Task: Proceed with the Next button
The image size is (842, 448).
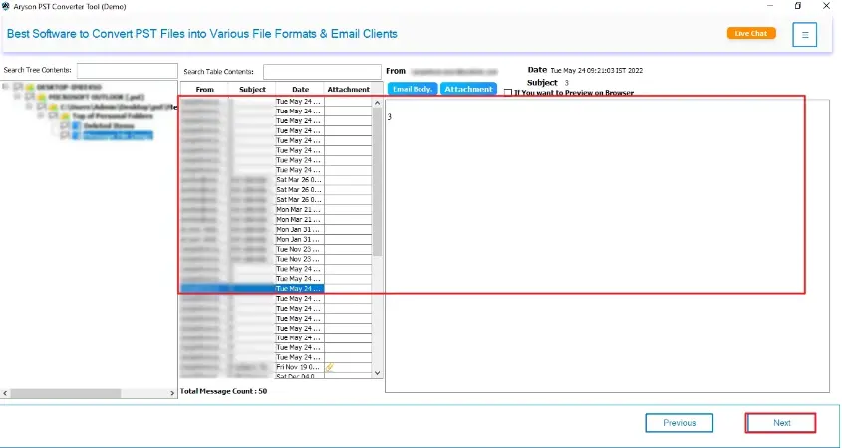Action: [x=781, y=423]
